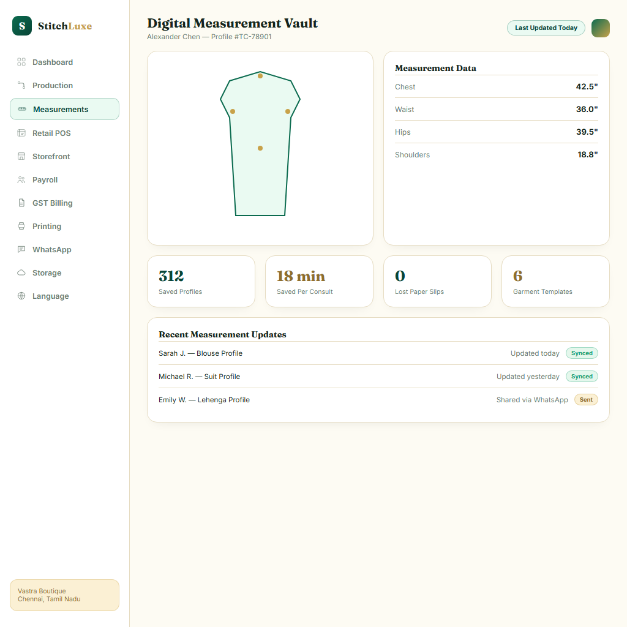Click the 18 min Saved Per Consult card
The width and height of the screenshot is (627, 627).
319,282
